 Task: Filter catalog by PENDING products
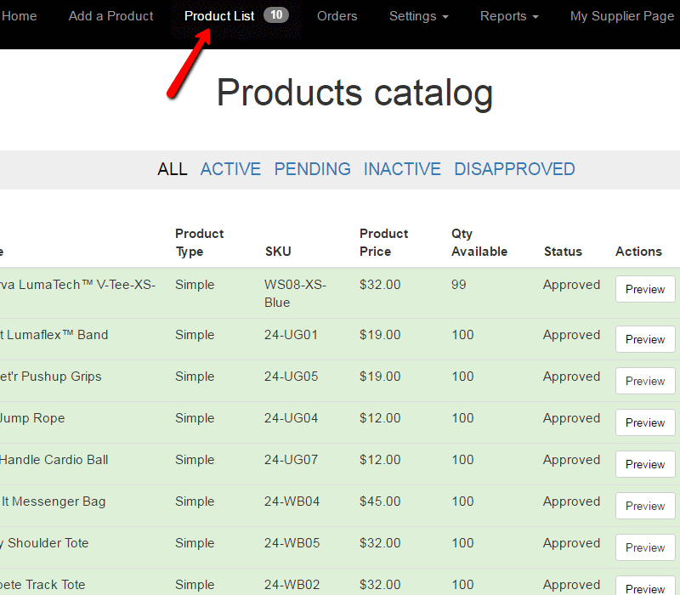click(312, 169)
